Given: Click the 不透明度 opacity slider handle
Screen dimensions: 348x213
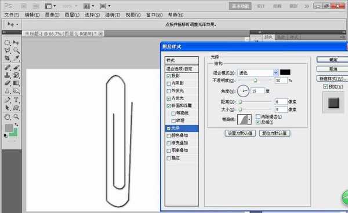Looking at the screenshot, I should click(255, 80).
